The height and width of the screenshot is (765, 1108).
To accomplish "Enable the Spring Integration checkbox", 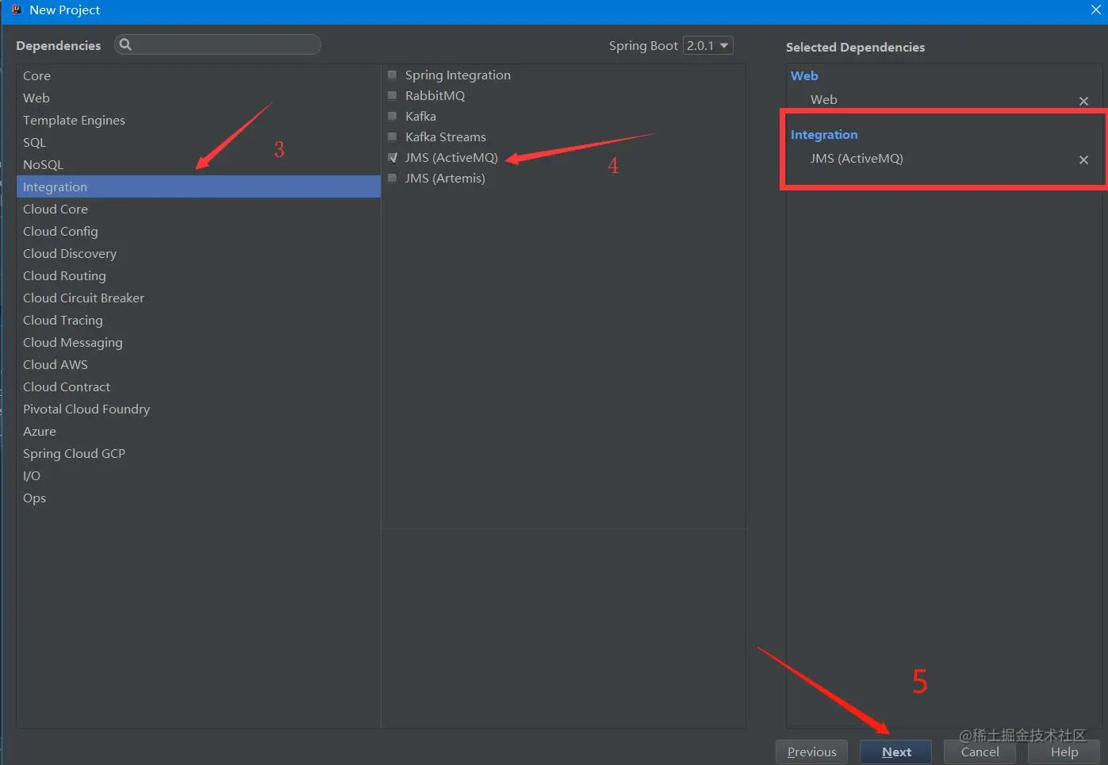I will click(x=392, y=75).
